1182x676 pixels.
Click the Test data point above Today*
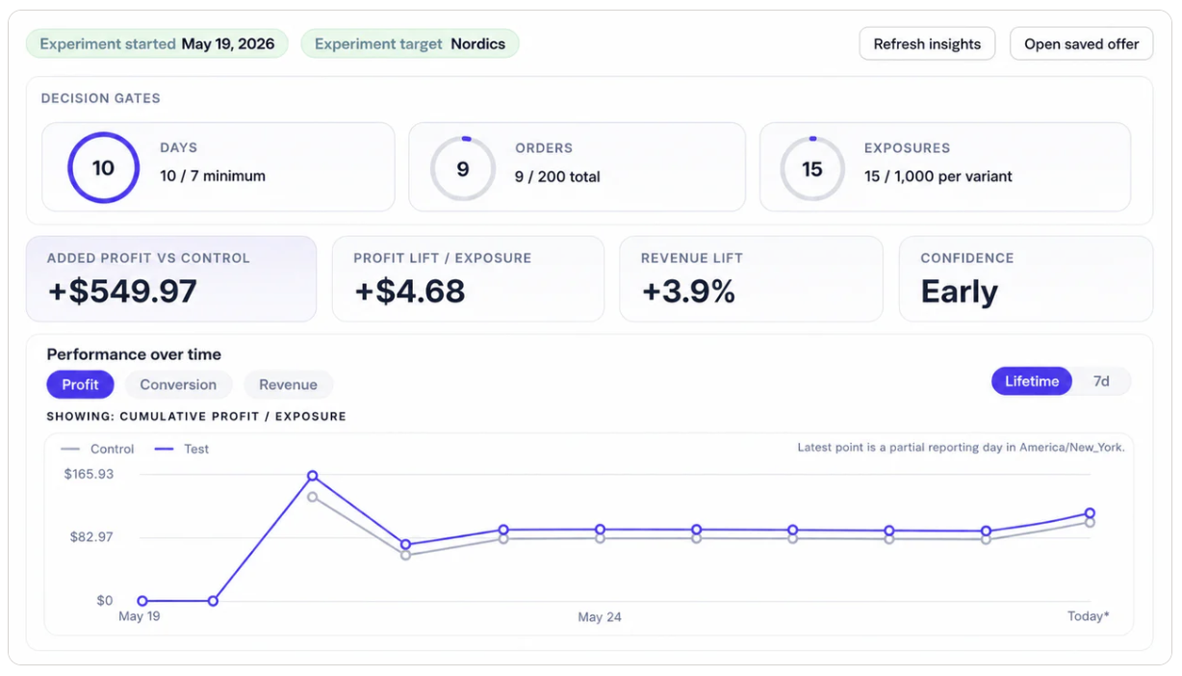click(x=1090, y=513)
